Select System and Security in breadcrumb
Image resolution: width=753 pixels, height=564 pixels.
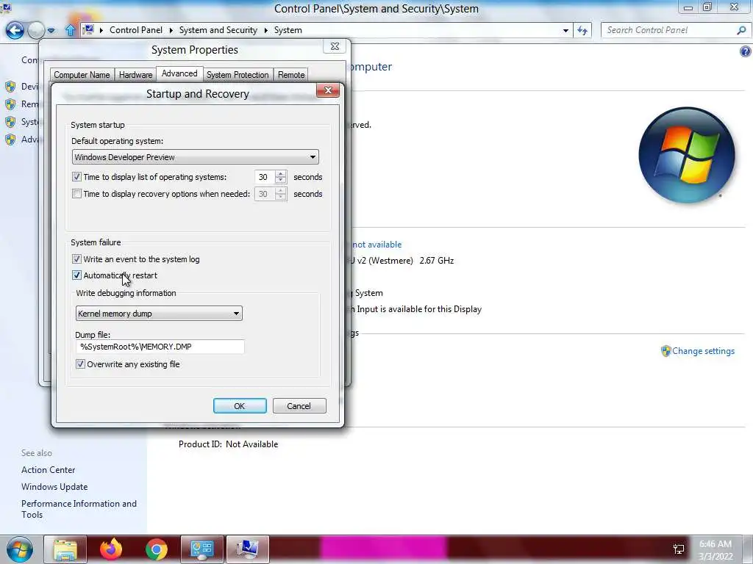click(218, 29)
